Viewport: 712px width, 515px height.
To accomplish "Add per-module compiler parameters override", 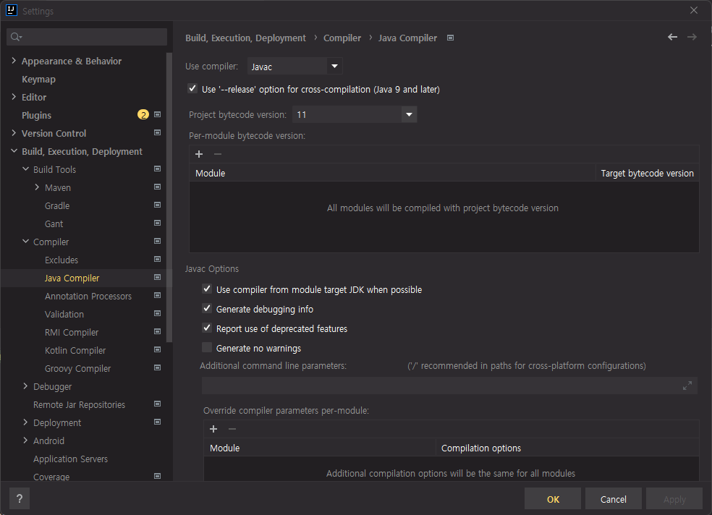I will 213,429.
